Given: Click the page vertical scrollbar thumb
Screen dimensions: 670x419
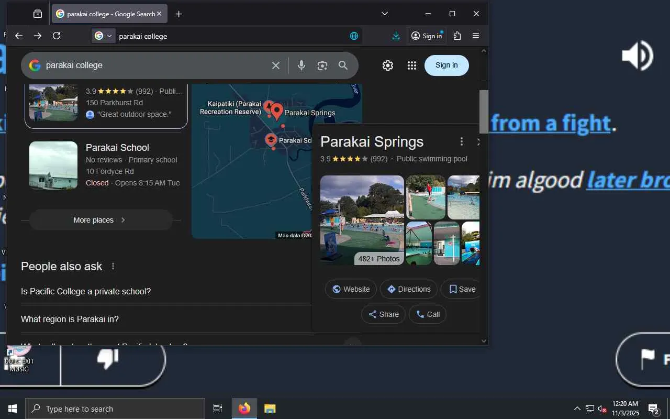Looking at the screenshot, I should pos(484,112).
